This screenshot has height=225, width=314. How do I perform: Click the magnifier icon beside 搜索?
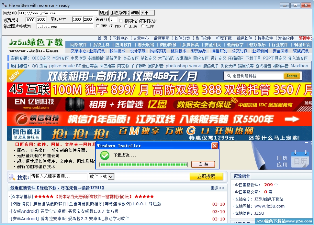tap(12, 177)
